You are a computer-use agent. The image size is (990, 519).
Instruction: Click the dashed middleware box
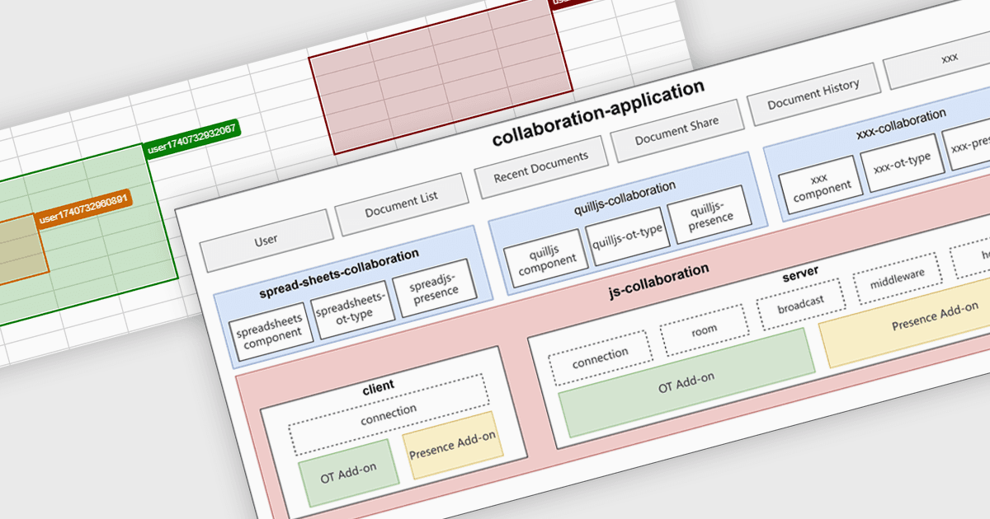(896, 278)
